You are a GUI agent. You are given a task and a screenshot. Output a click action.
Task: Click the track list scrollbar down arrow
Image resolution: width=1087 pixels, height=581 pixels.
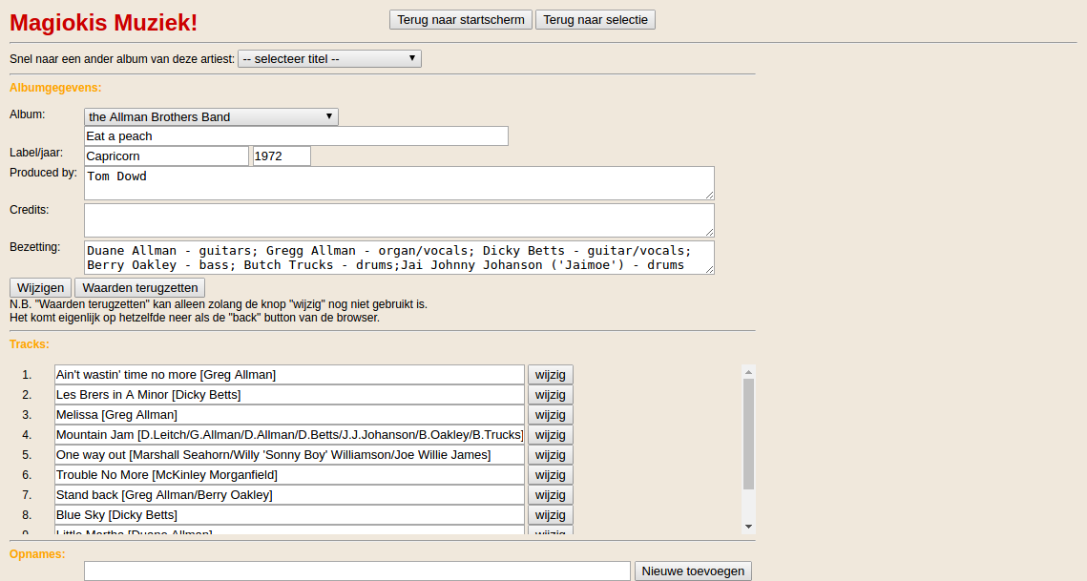[748, 526]
